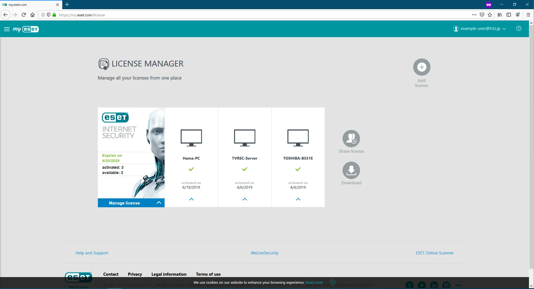
Task: Click the Share license icon
Action: coord(351,139)
